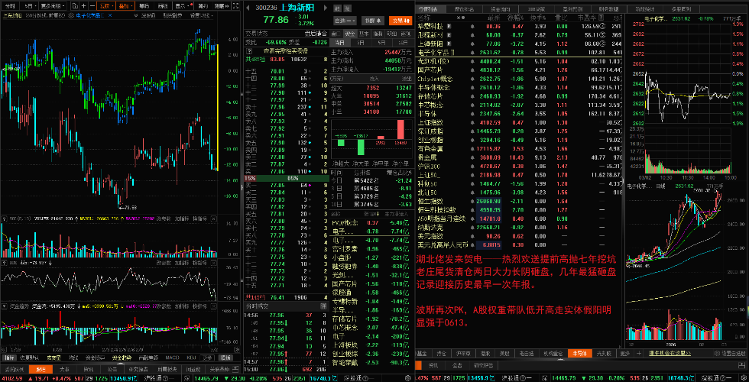Open the 财务数据 tab in right panel
Image resolution: width=749 pixels, height=382 pixels.
tap(608, 9)
